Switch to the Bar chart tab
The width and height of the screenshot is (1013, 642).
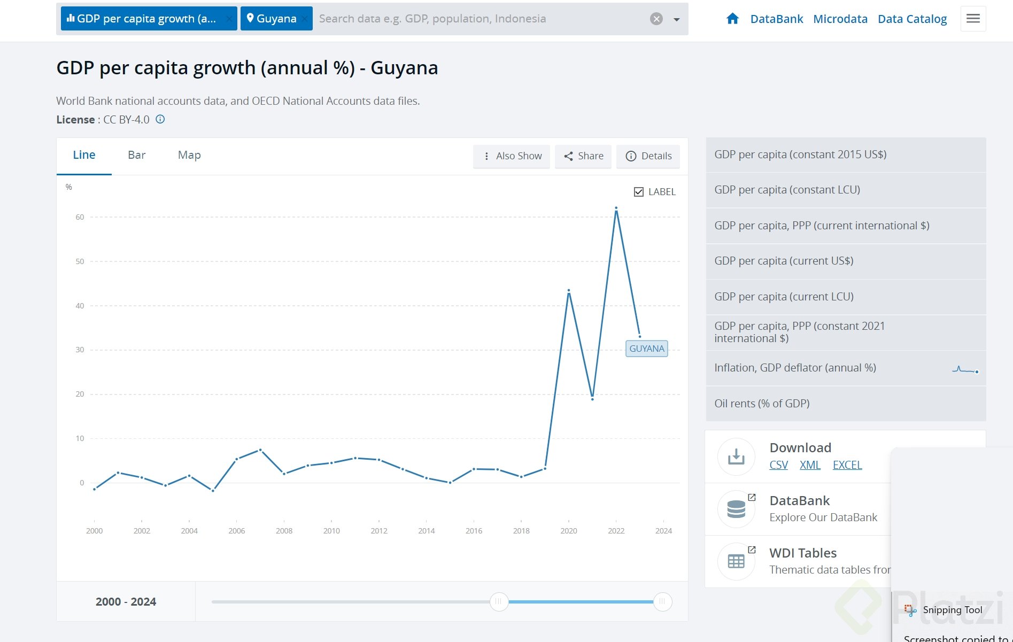(x=136, y=155)
